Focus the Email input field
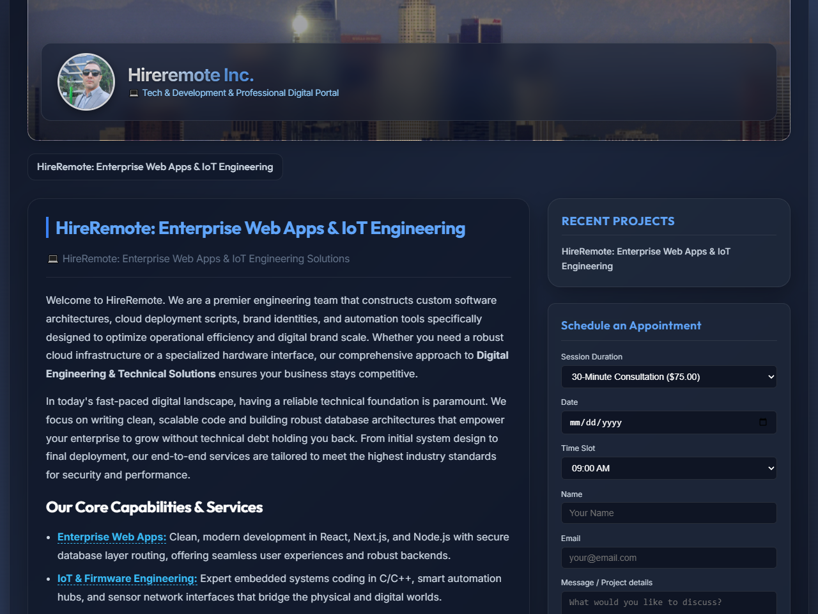818x614 pixels. tap(669, 558)
